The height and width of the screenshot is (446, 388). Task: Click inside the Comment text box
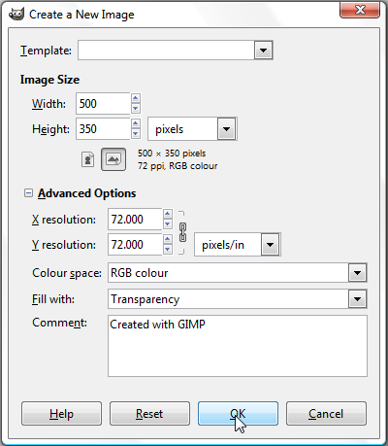[x=238, y=346]
